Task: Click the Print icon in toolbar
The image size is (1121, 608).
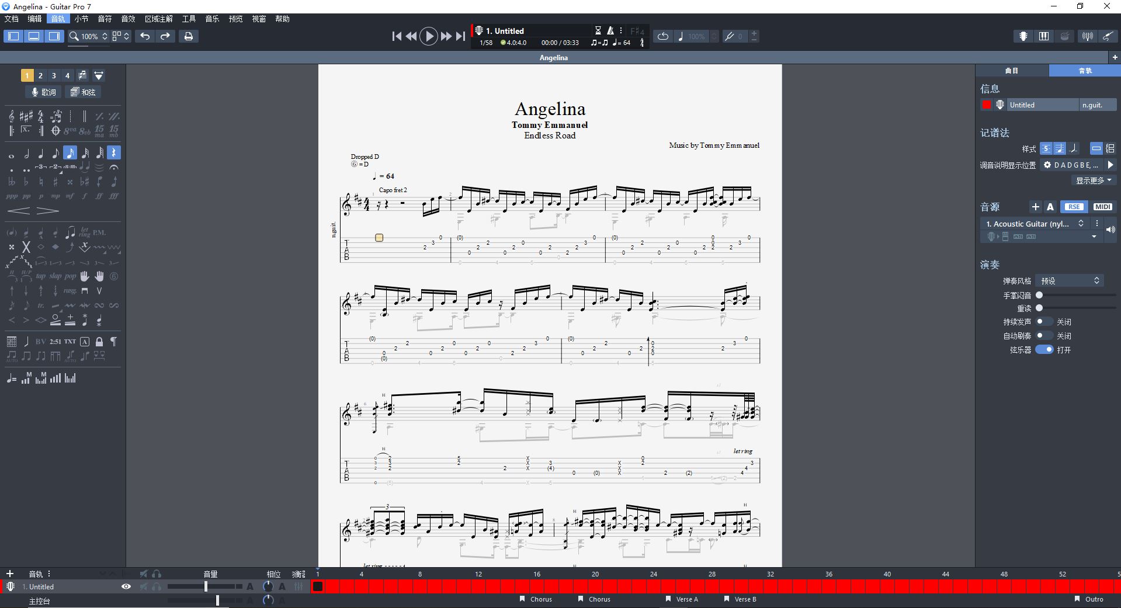Action: (x=188, y=36)
